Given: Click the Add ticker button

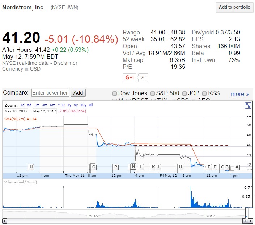Looking at the screenshot, I should [78, 93].
